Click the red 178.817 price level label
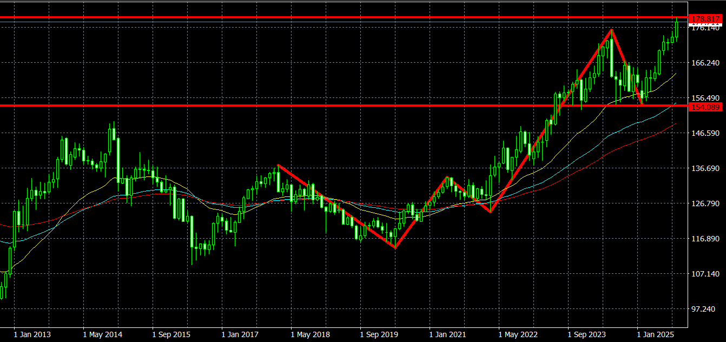The width and height of the screenshot is (726, 342). (706, 19)
